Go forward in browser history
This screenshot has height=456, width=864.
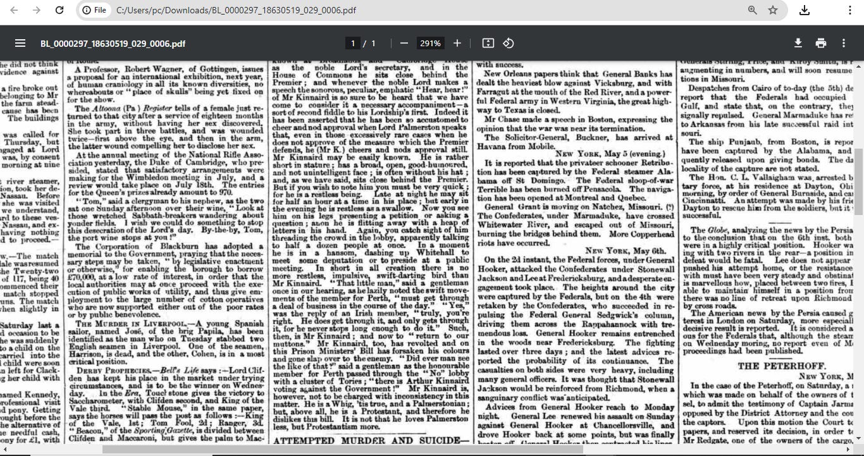[x=37, y=10]
